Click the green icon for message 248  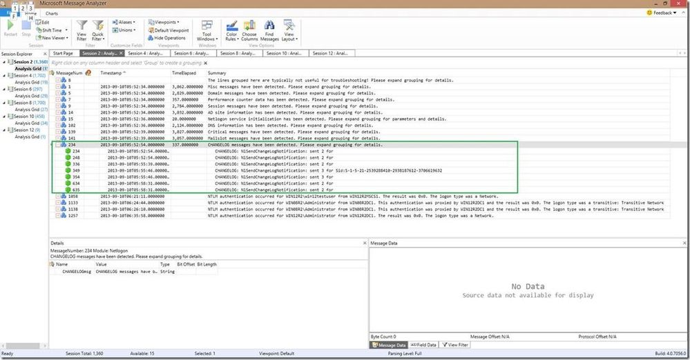point(68,157)
